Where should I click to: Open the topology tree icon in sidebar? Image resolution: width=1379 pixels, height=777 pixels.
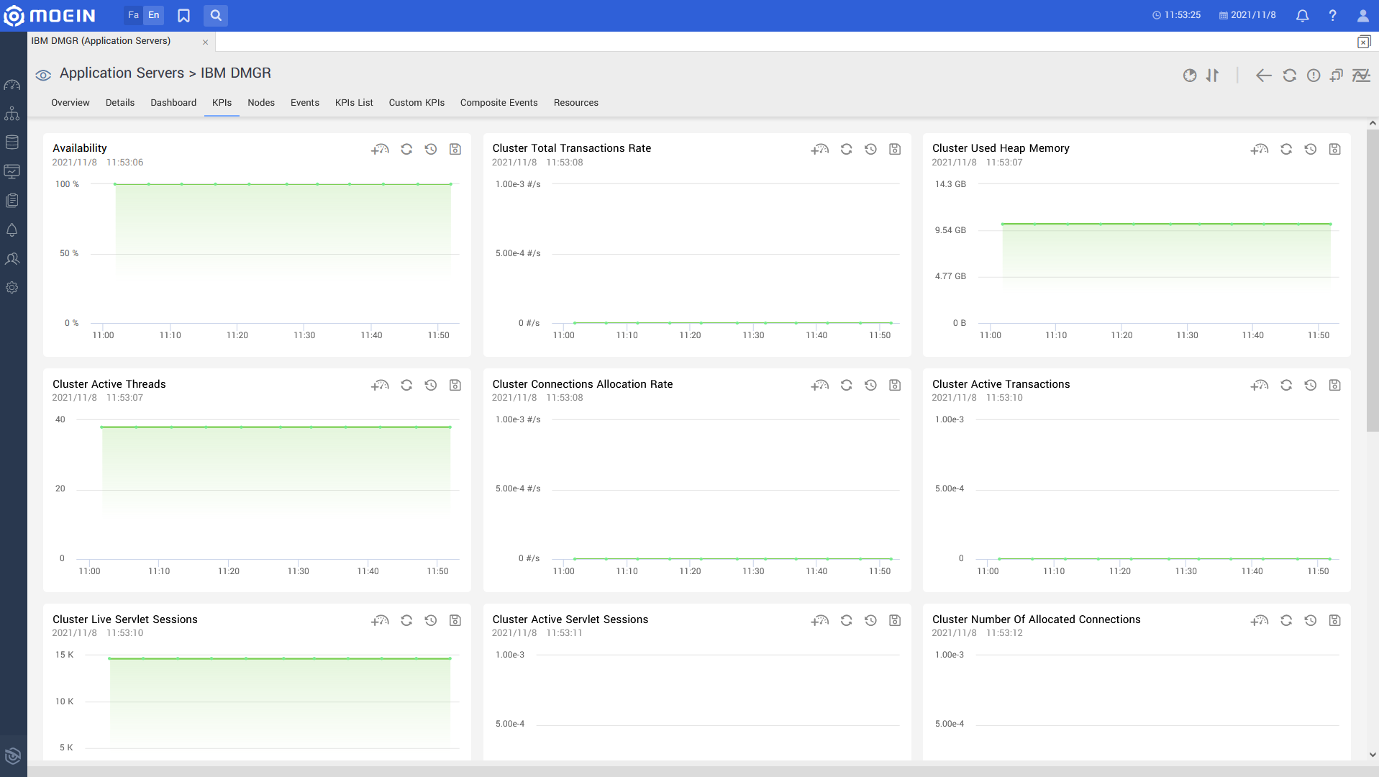pyautogui.click(x=12, y=114)
